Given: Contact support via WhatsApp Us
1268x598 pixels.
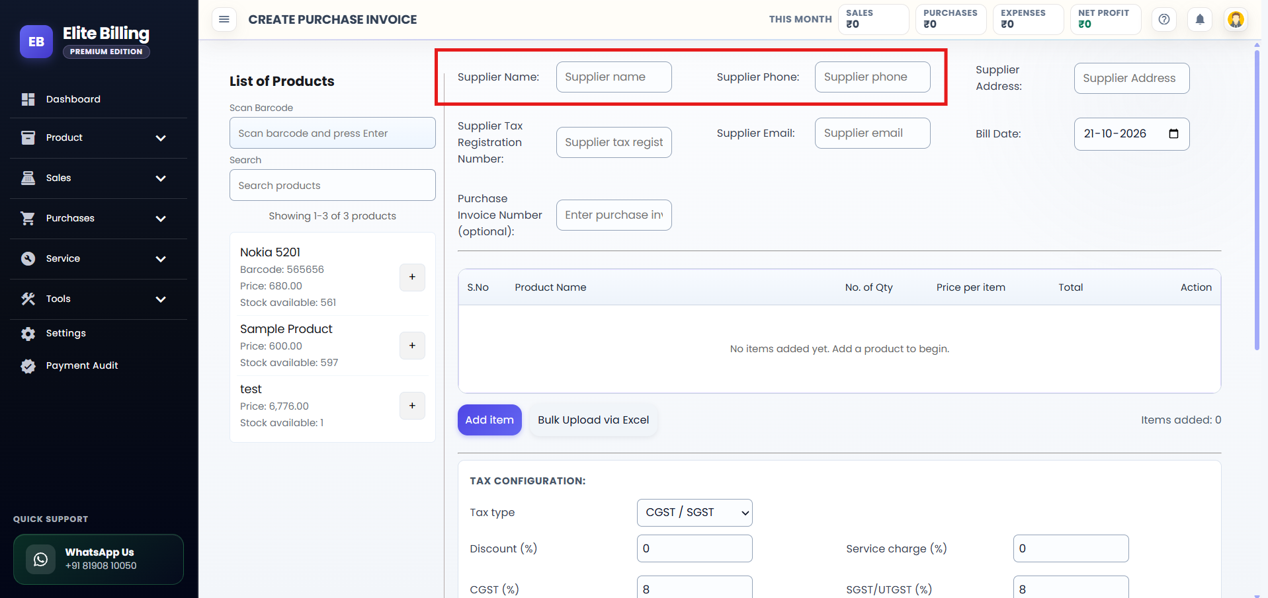Looking at the screenshot, I should (x=99, y=559).
